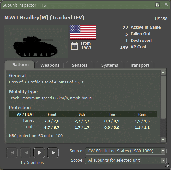Screen dimensions: 171x170
Task: Go to previous entry button
Action: pos(26,153)
